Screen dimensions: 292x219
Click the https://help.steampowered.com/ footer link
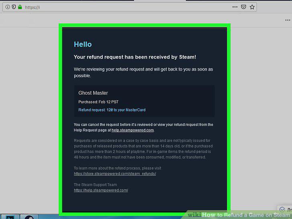101,190
